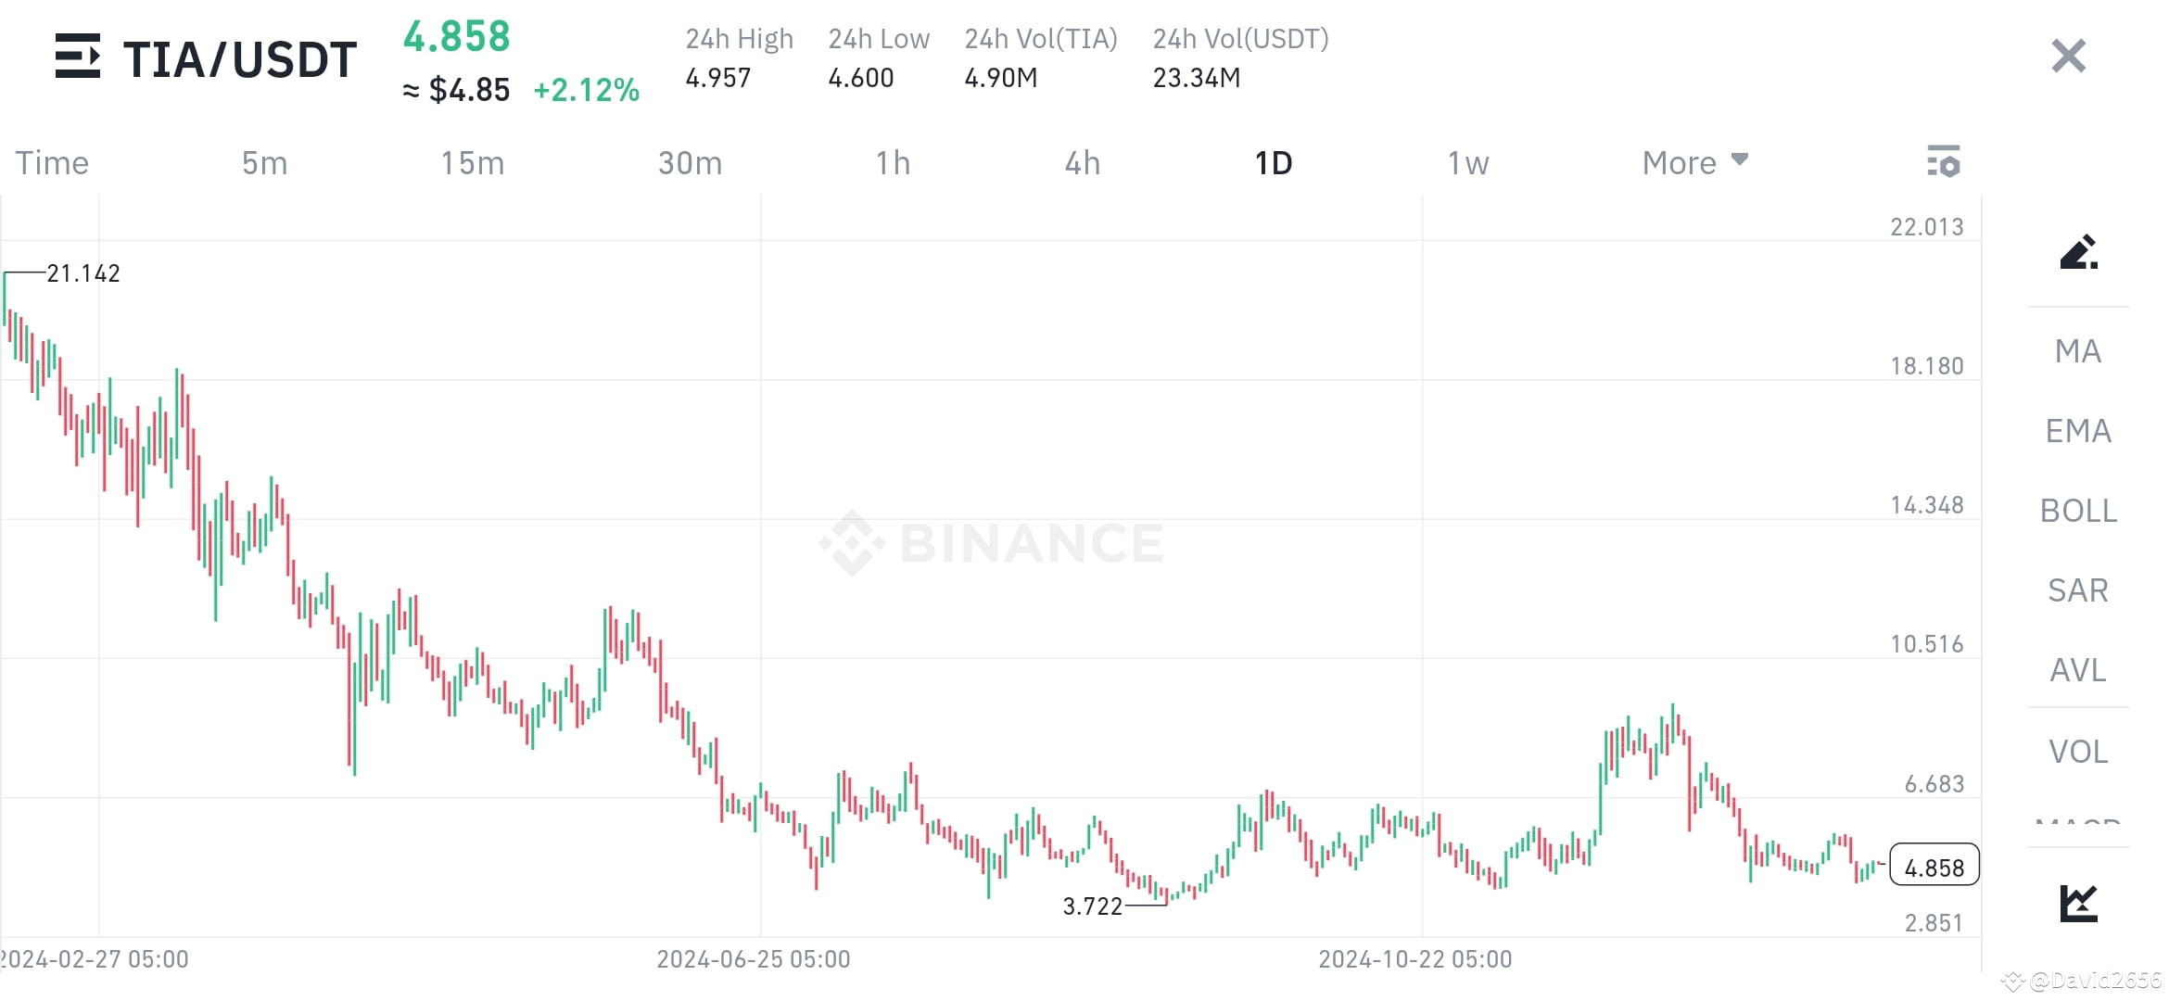Screen dimensions: 2169x1001
Task: Select the drawing tools pencil icon
Action: 2079,252
